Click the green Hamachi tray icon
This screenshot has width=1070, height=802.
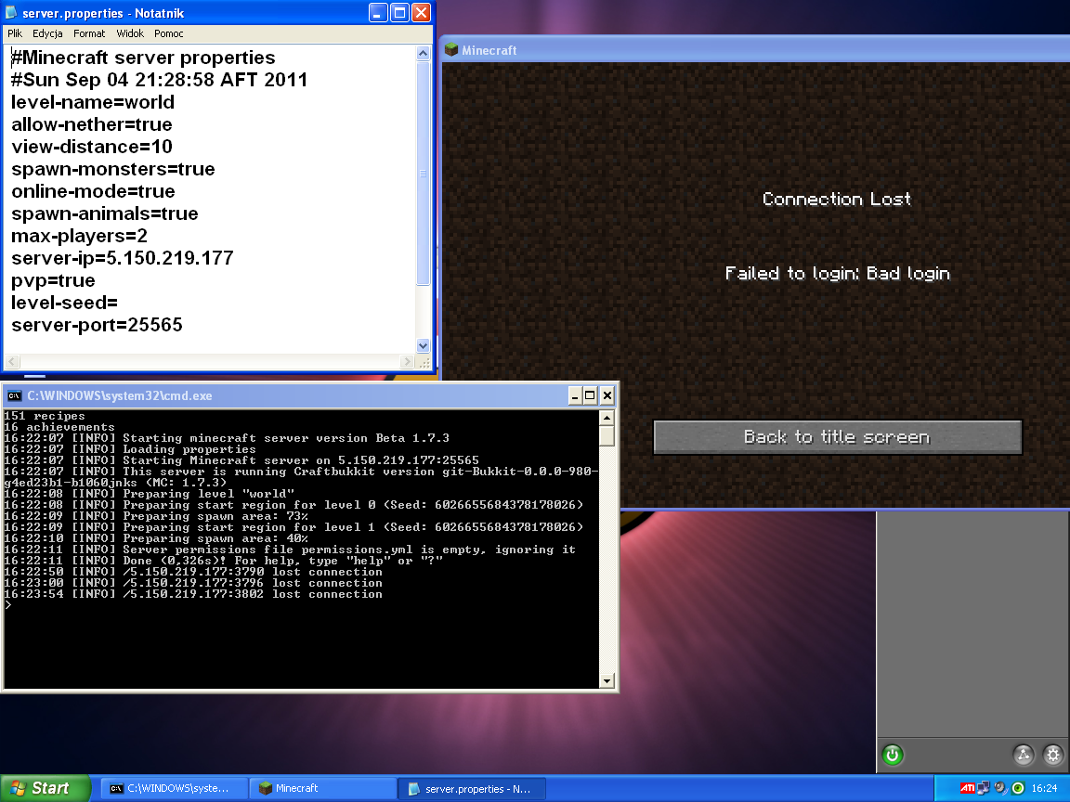(x=1017, y=788)
